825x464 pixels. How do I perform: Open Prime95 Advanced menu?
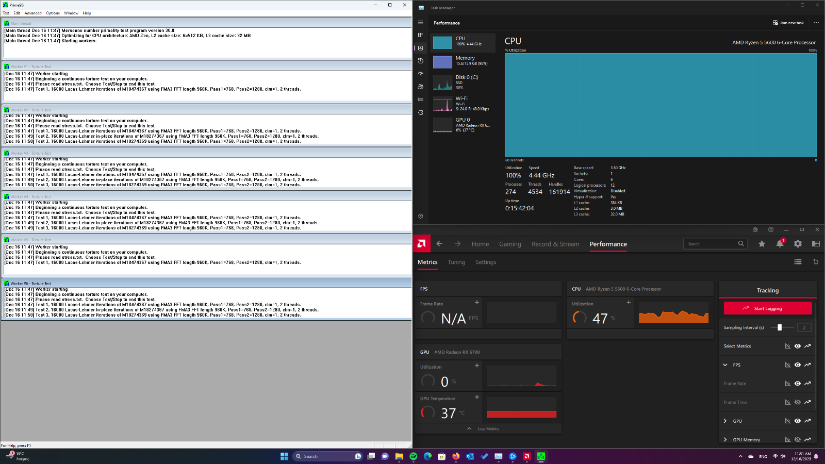(x=33, y=13)
